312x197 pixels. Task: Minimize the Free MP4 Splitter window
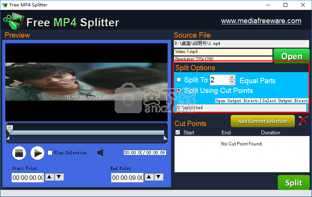(x=268, y=5)
